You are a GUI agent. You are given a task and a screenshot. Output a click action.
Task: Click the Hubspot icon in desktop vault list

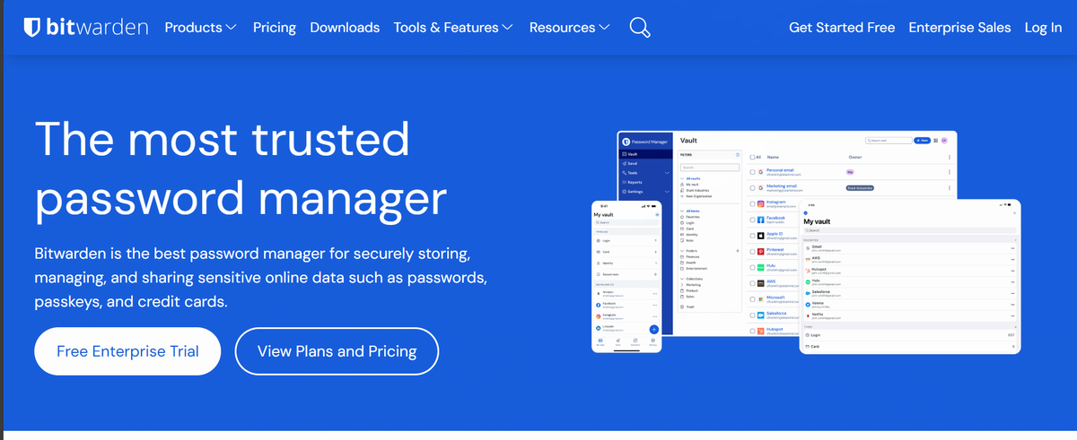(760, 331)
